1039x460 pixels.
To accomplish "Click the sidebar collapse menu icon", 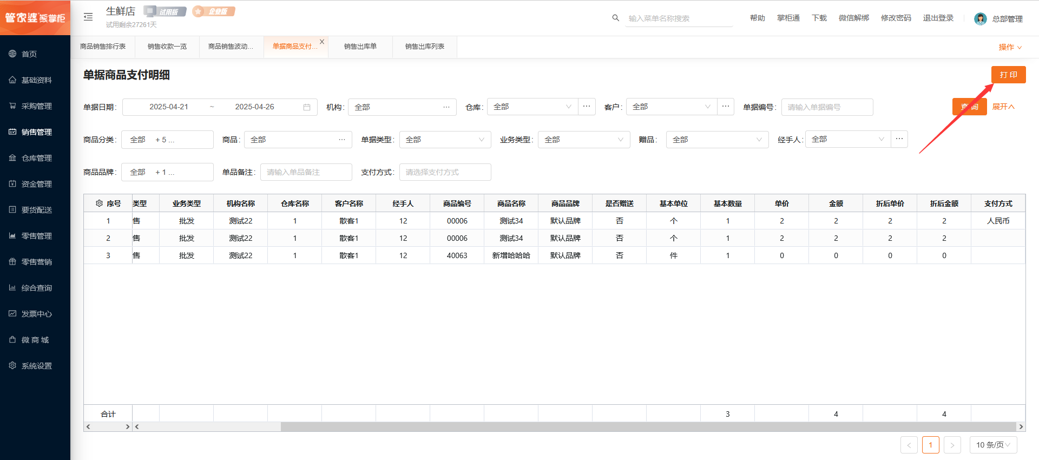I will coord(88,17).
